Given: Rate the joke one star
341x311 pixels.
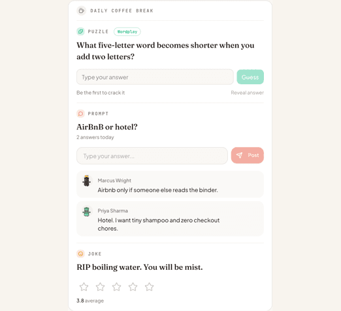Looking at the screenshot, I should click(x=84, y=287).
